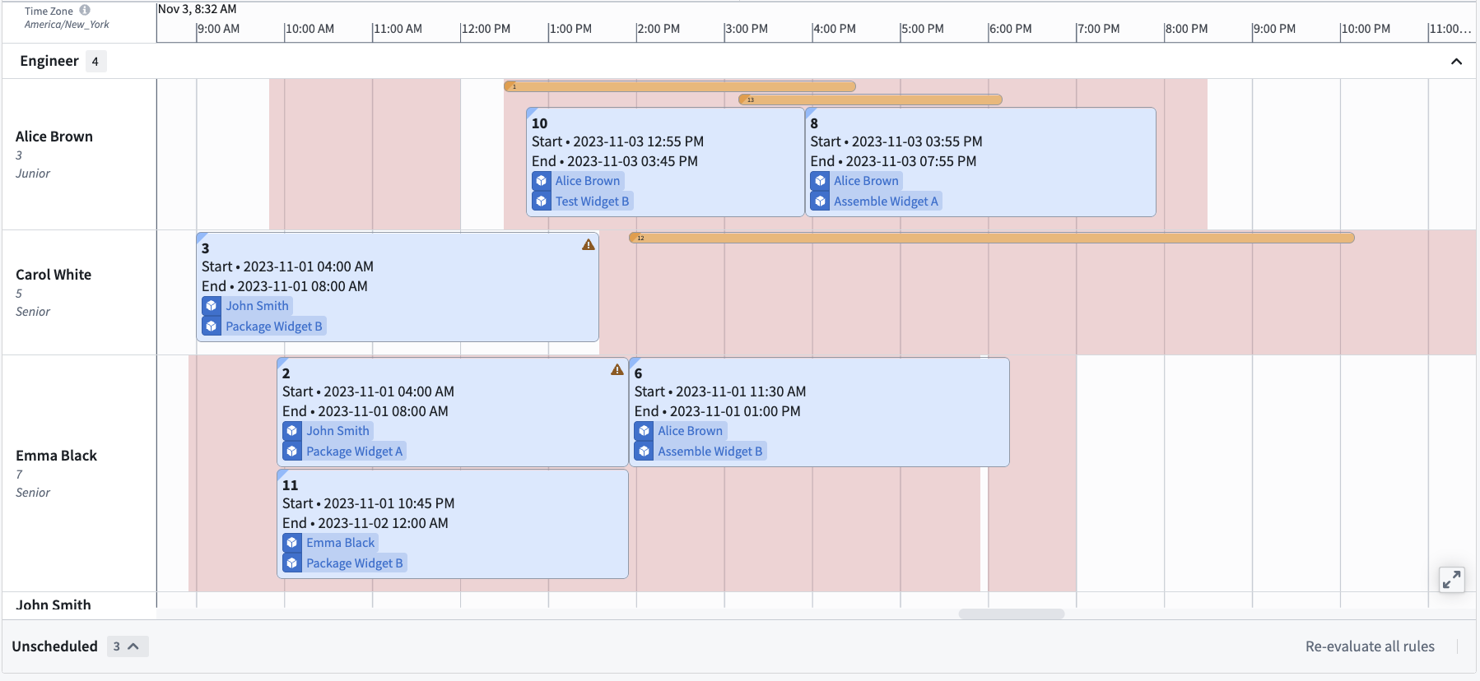Click the warning icon on task 2

(617, 369)
